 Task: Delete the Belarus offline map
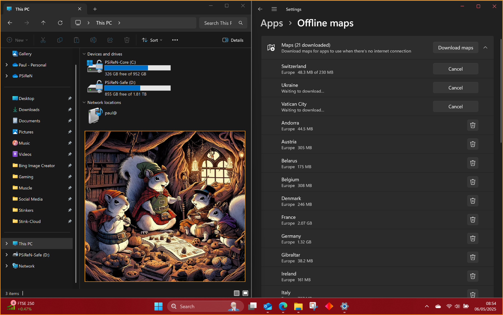473,163
